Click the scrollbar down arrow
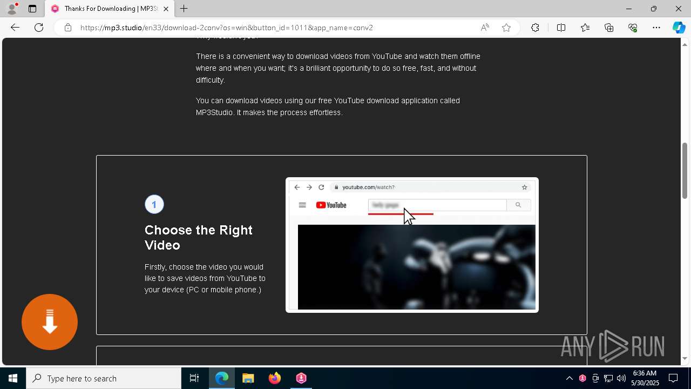The image size is (691, 389). [x=685, y=359]
